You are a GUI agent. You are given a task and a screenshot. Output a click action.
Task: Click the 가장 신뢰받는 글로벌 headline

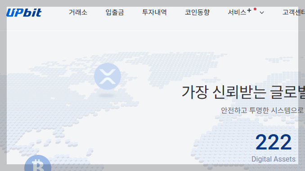243,92
